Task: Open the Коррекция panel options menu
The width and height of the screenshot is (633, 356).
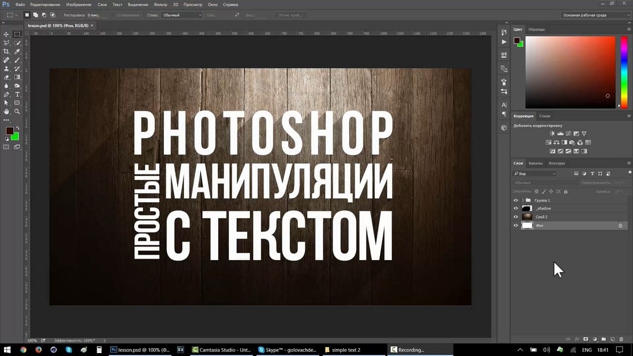Action: (x=629, y=116)
